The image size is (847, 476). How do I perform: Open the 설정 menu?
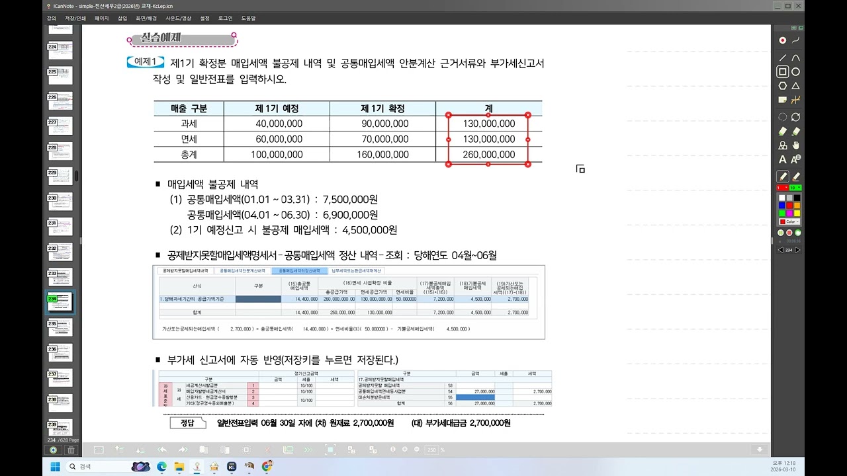pos(204,19)
